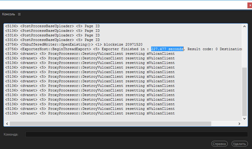Click the first PostProcessBaseUploader log line
This screenshot has height=149, width=252.
[x=52, y=26]
